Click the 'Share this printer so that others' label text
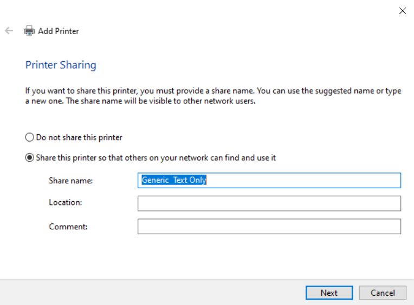The image size is (414, 305). [x=156, y=157]
